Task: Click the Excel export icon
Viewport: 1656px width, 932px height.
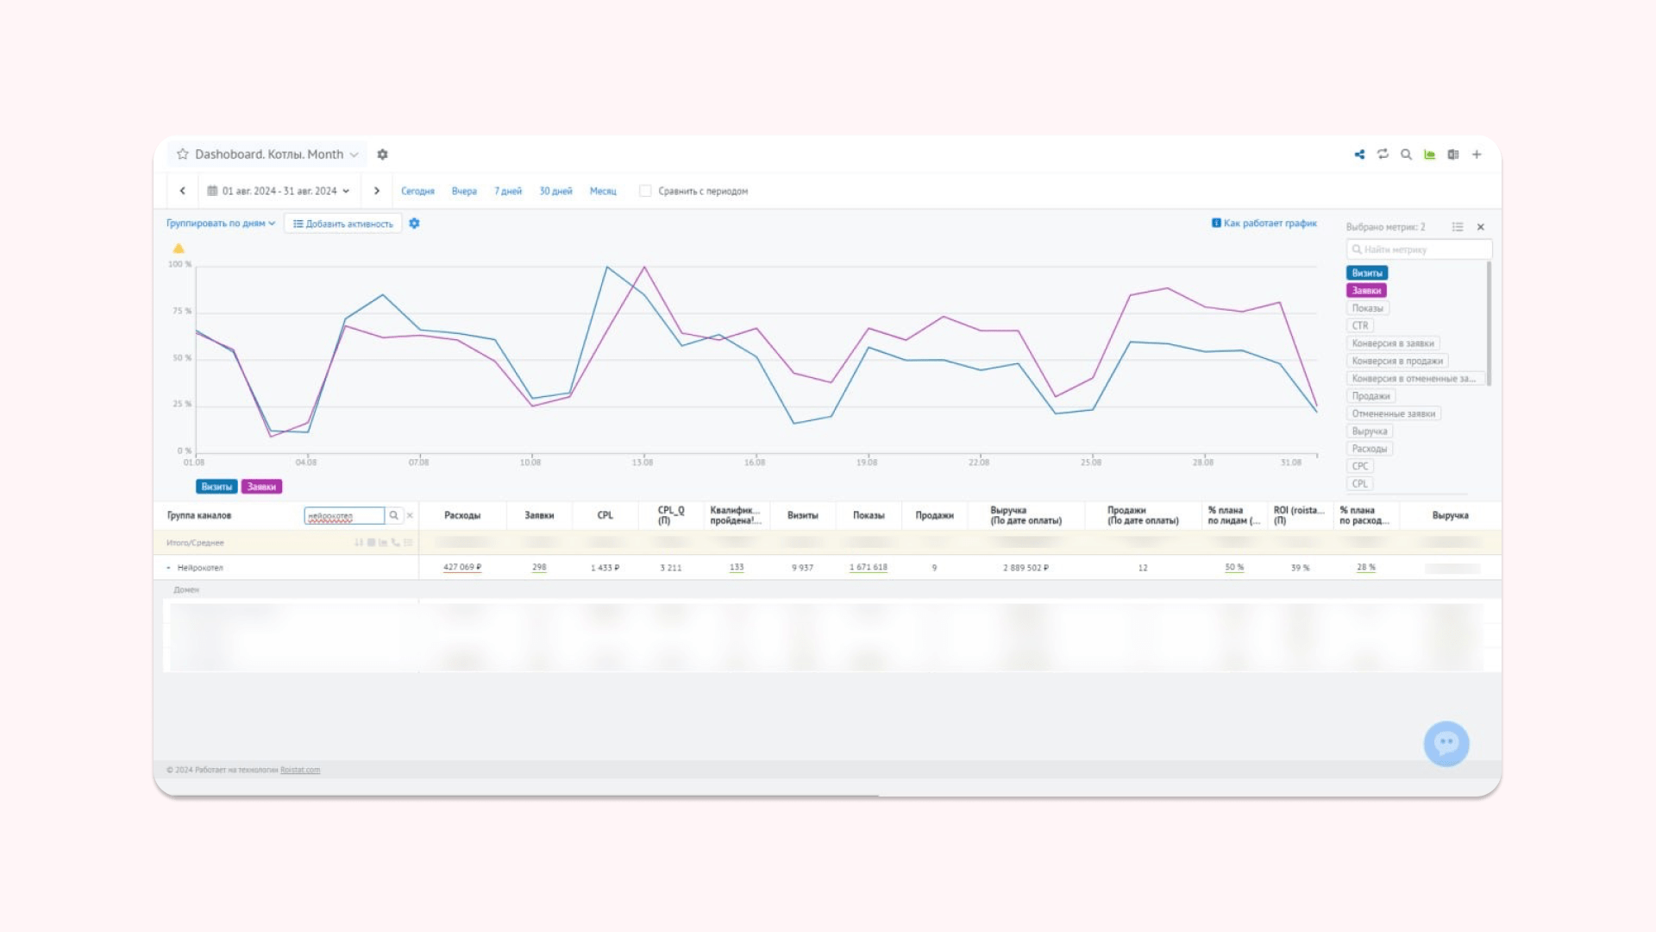Action: point(1453,154)
